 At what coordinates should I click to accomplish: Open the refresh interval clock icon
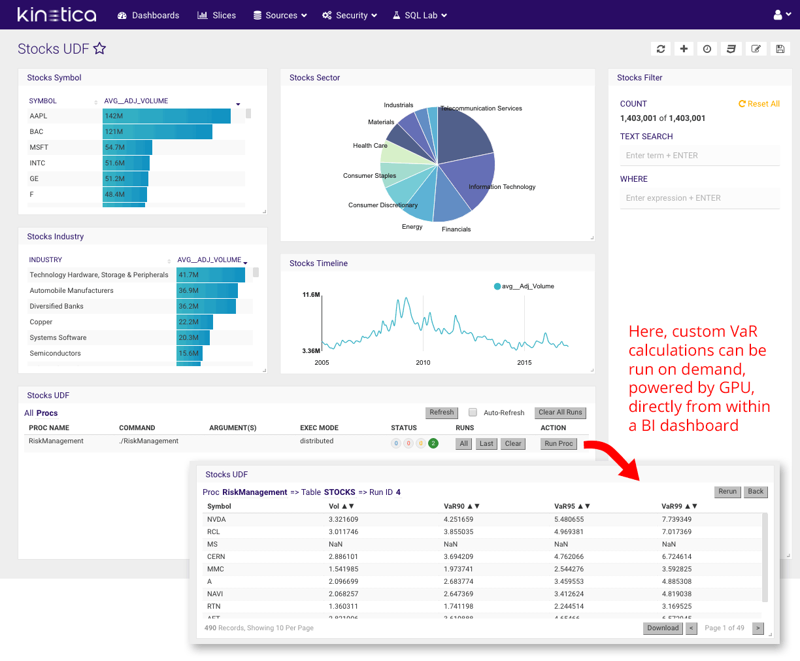click(707, 48)
